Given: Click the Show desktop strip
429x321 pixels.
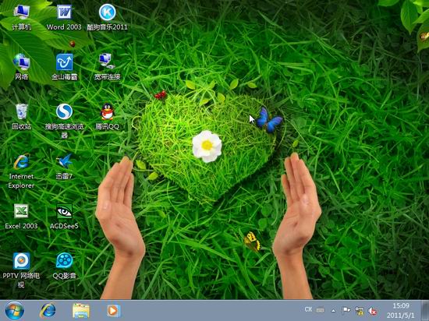Looking at the screenshot, I should (425, 311).
